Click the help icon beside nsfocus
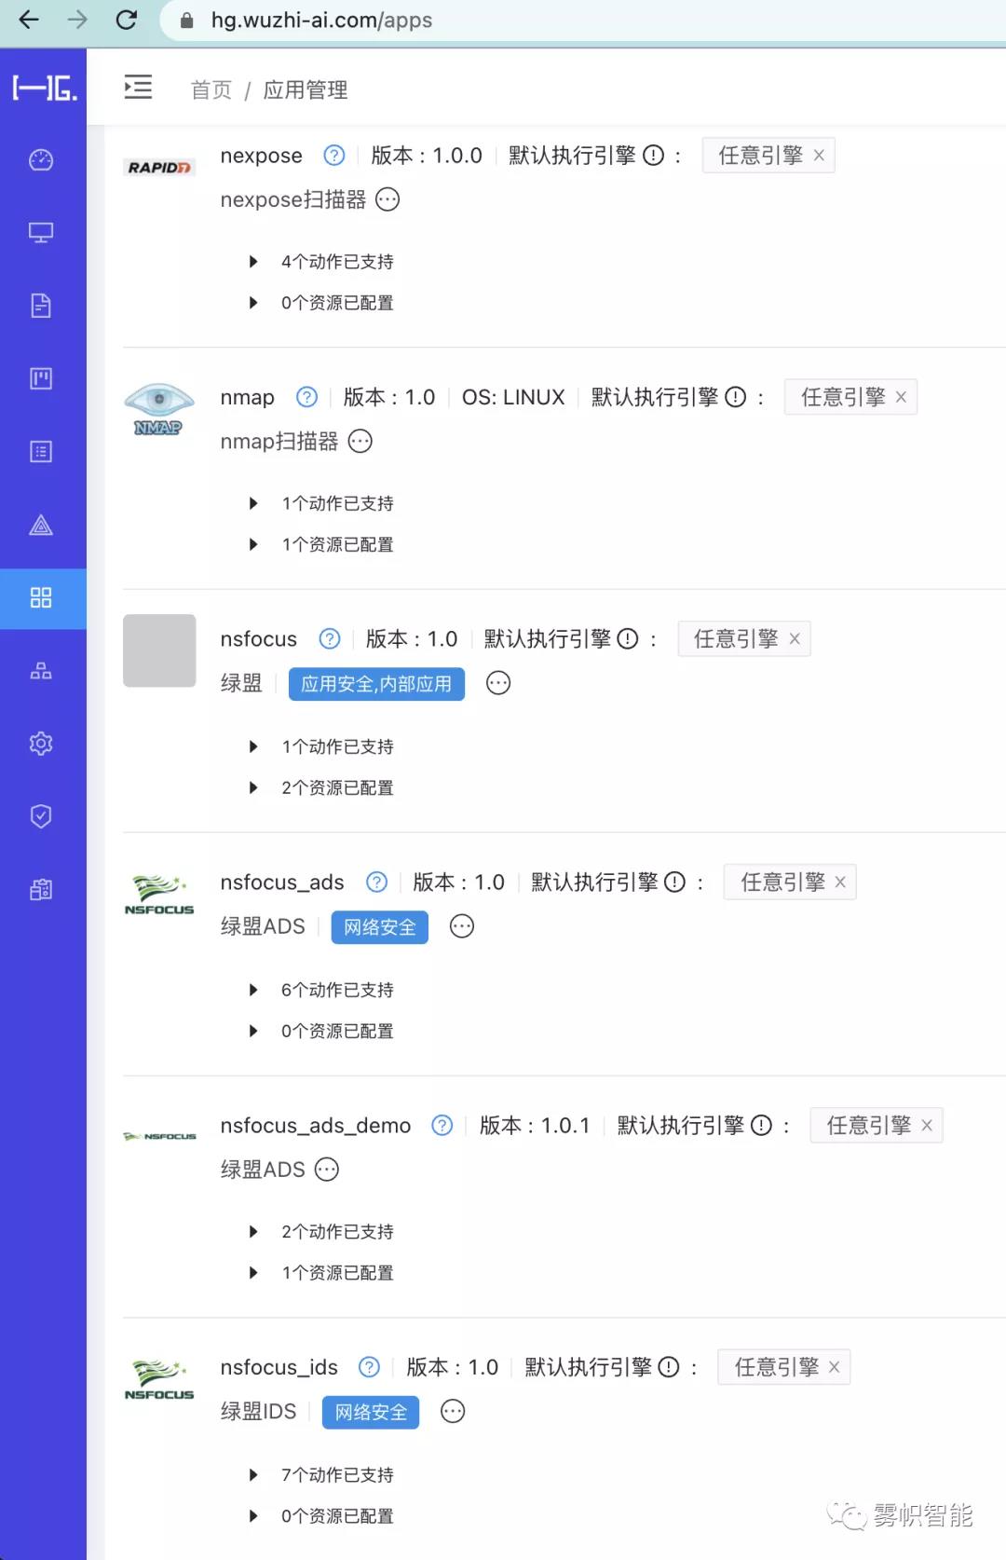 330,639
